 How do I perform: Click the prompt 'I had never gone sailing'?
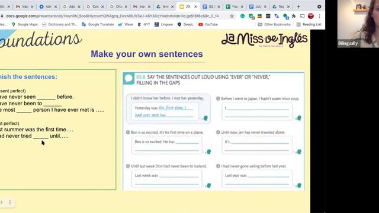(253, 166)
